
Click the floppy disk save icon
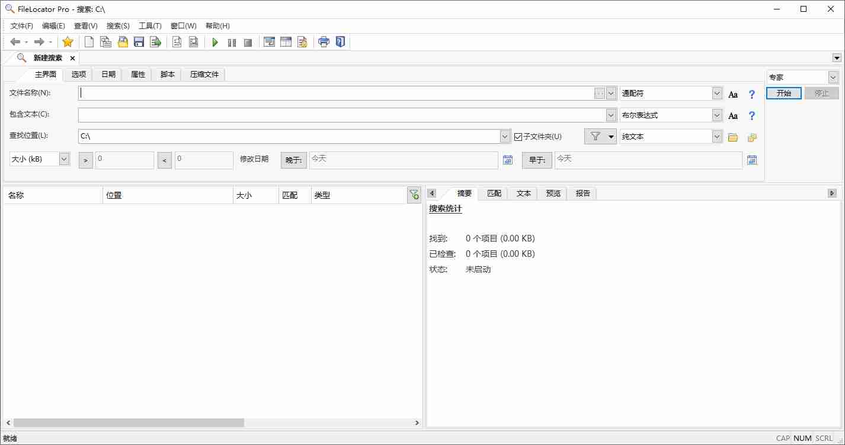pyautogui.click(x=139, y=42)
